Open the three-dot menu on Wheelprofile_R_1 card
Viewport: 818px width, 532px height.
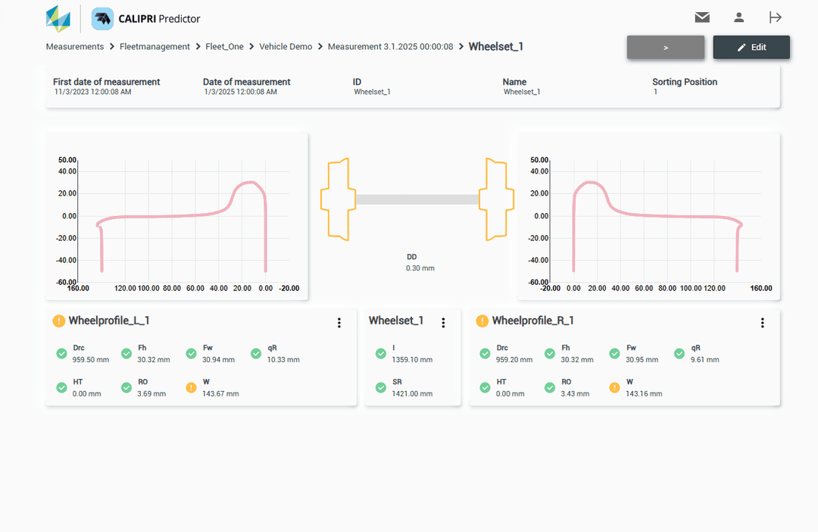[x=763, y=323]
